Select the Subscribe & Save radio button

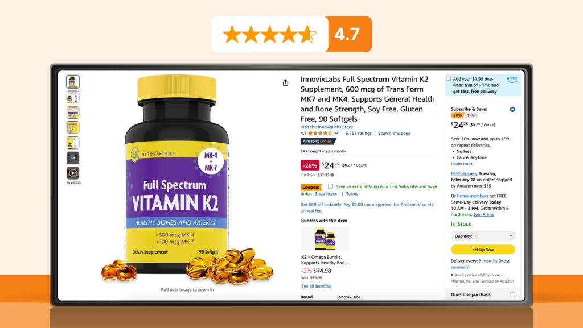512,110
